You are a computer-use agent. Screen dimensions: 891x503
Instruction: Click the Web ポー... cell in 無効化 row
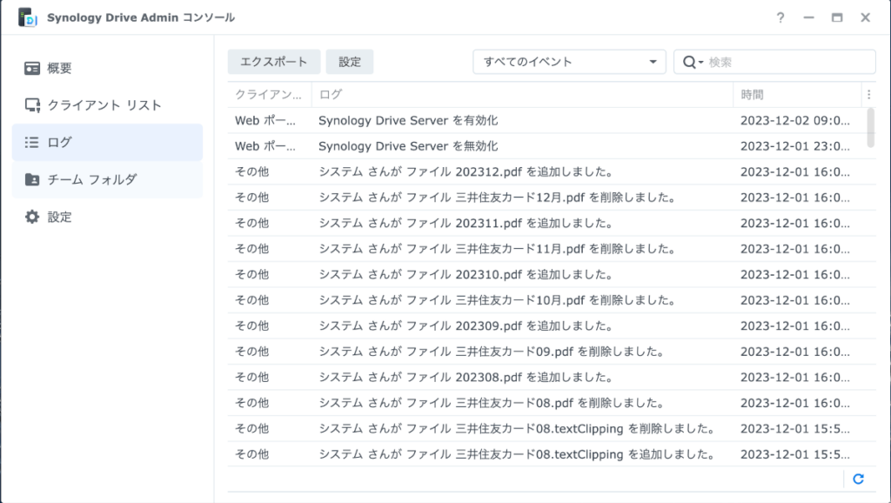265,146
